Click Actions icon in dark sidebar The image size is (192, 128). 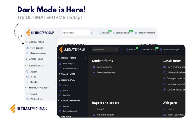[60, 86]
